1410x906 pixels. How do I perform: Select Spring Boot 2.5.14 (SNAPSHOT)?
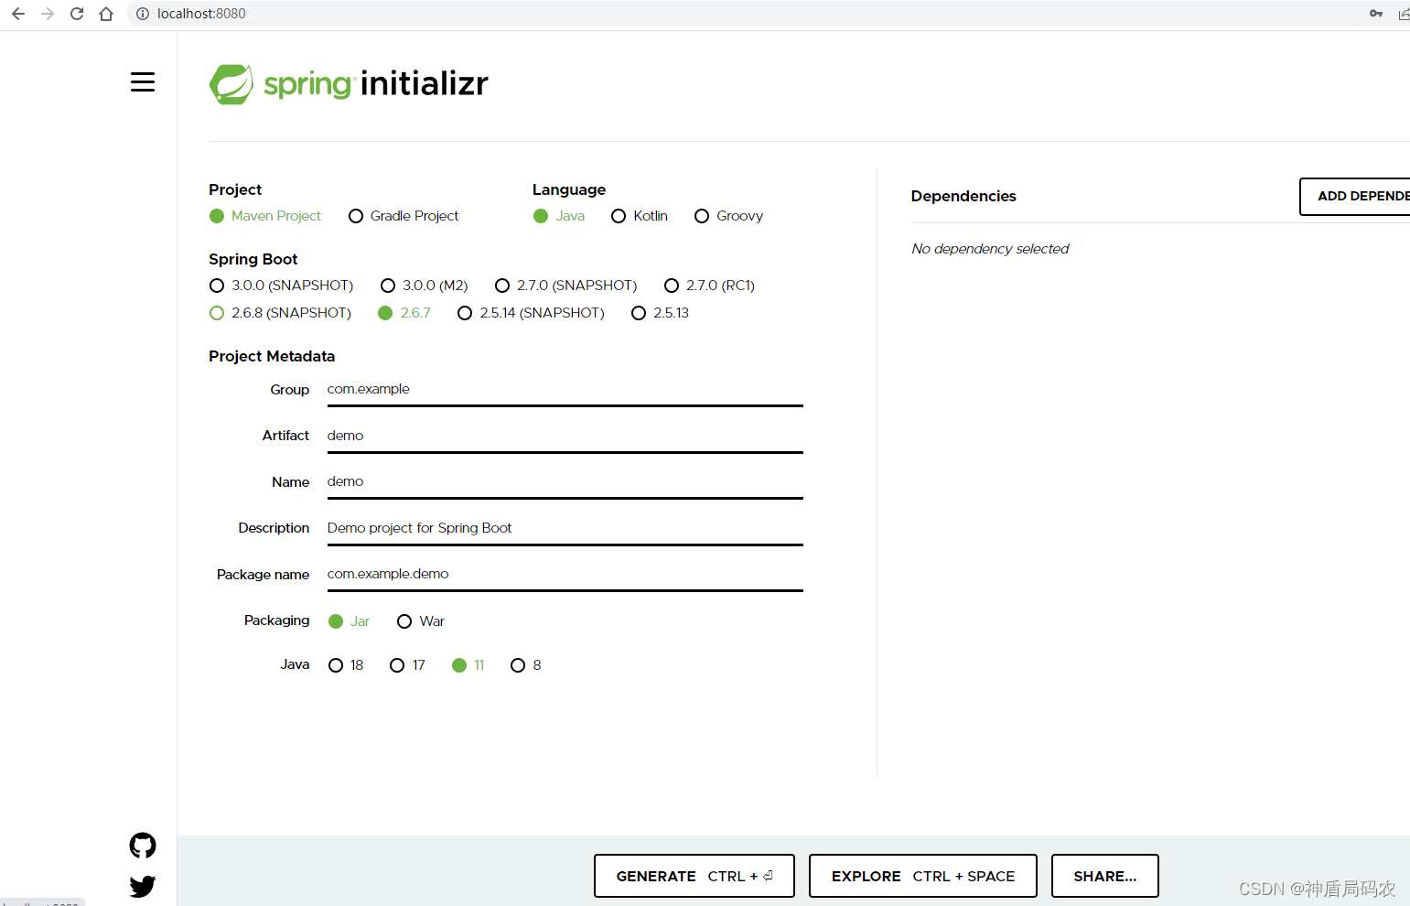point(531,313)
